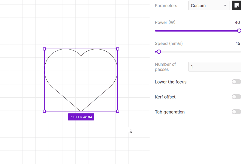Click the filled purple Power slider track

coord(195,31)
